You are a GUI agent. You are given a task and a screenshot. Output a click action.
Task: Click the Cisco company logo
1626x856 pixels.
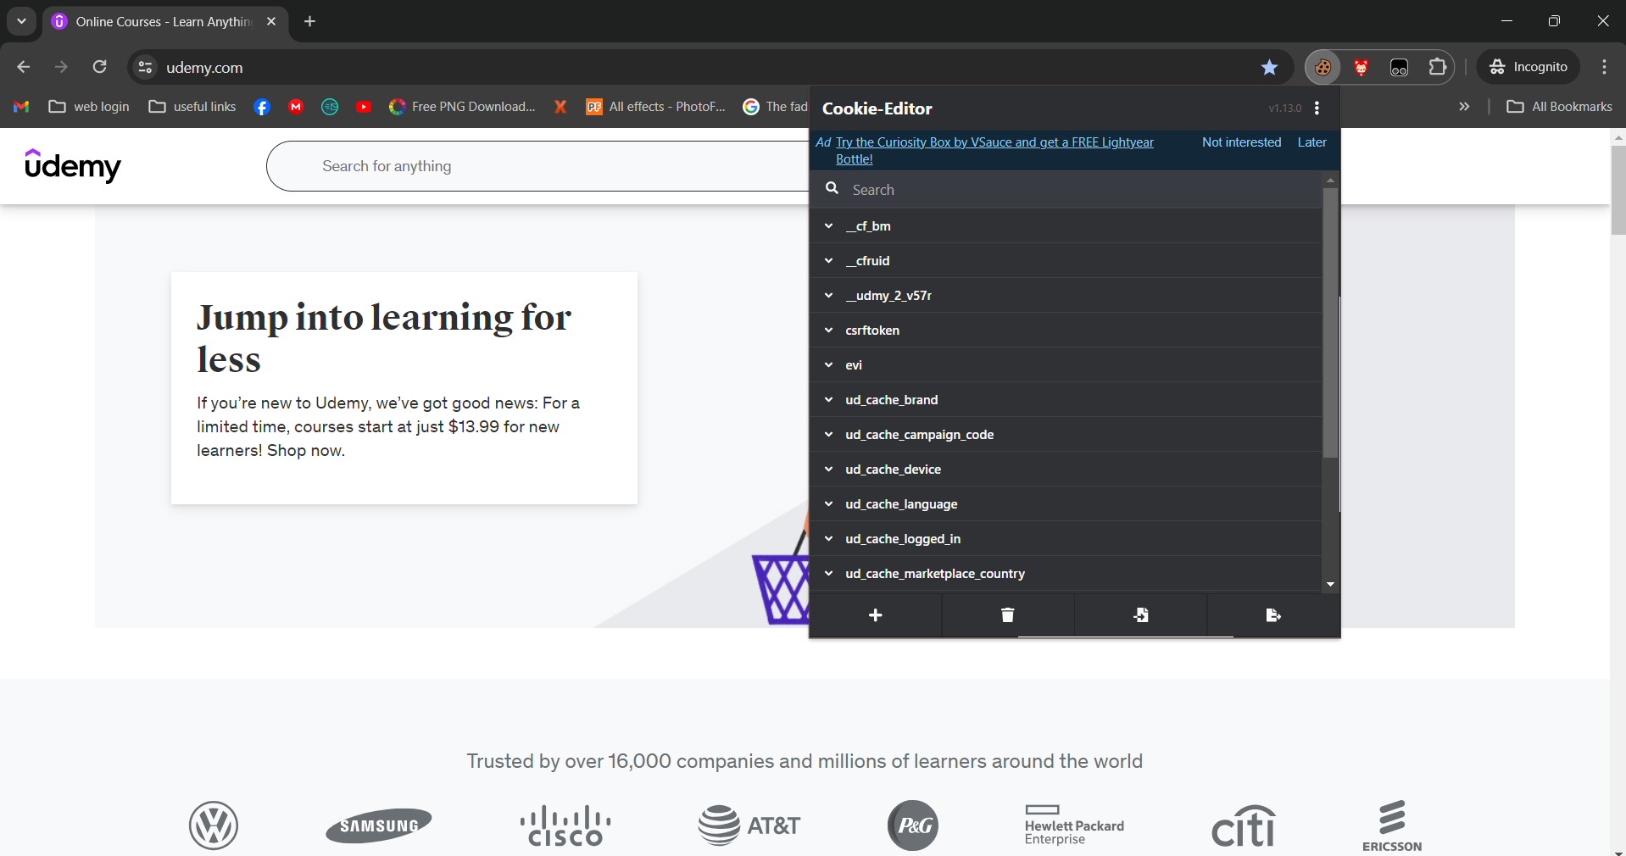(x=565, y=825)
